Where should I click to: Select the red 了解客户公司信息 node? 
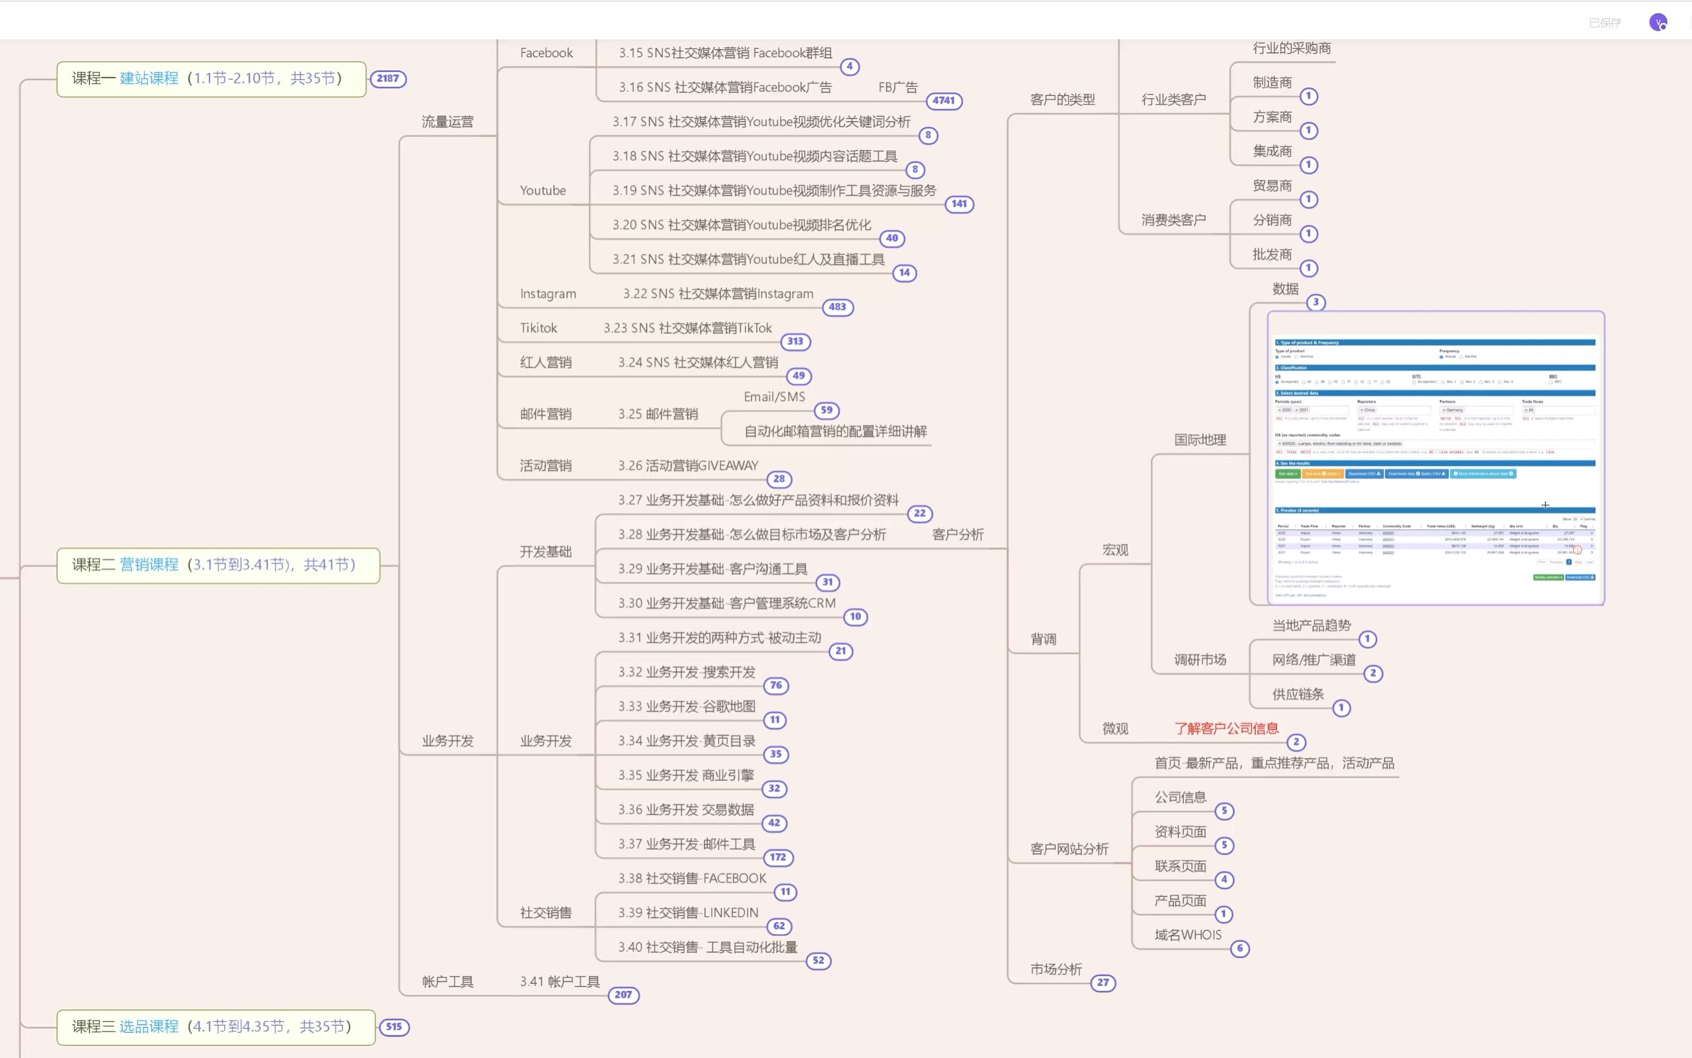click(1226, 729)
